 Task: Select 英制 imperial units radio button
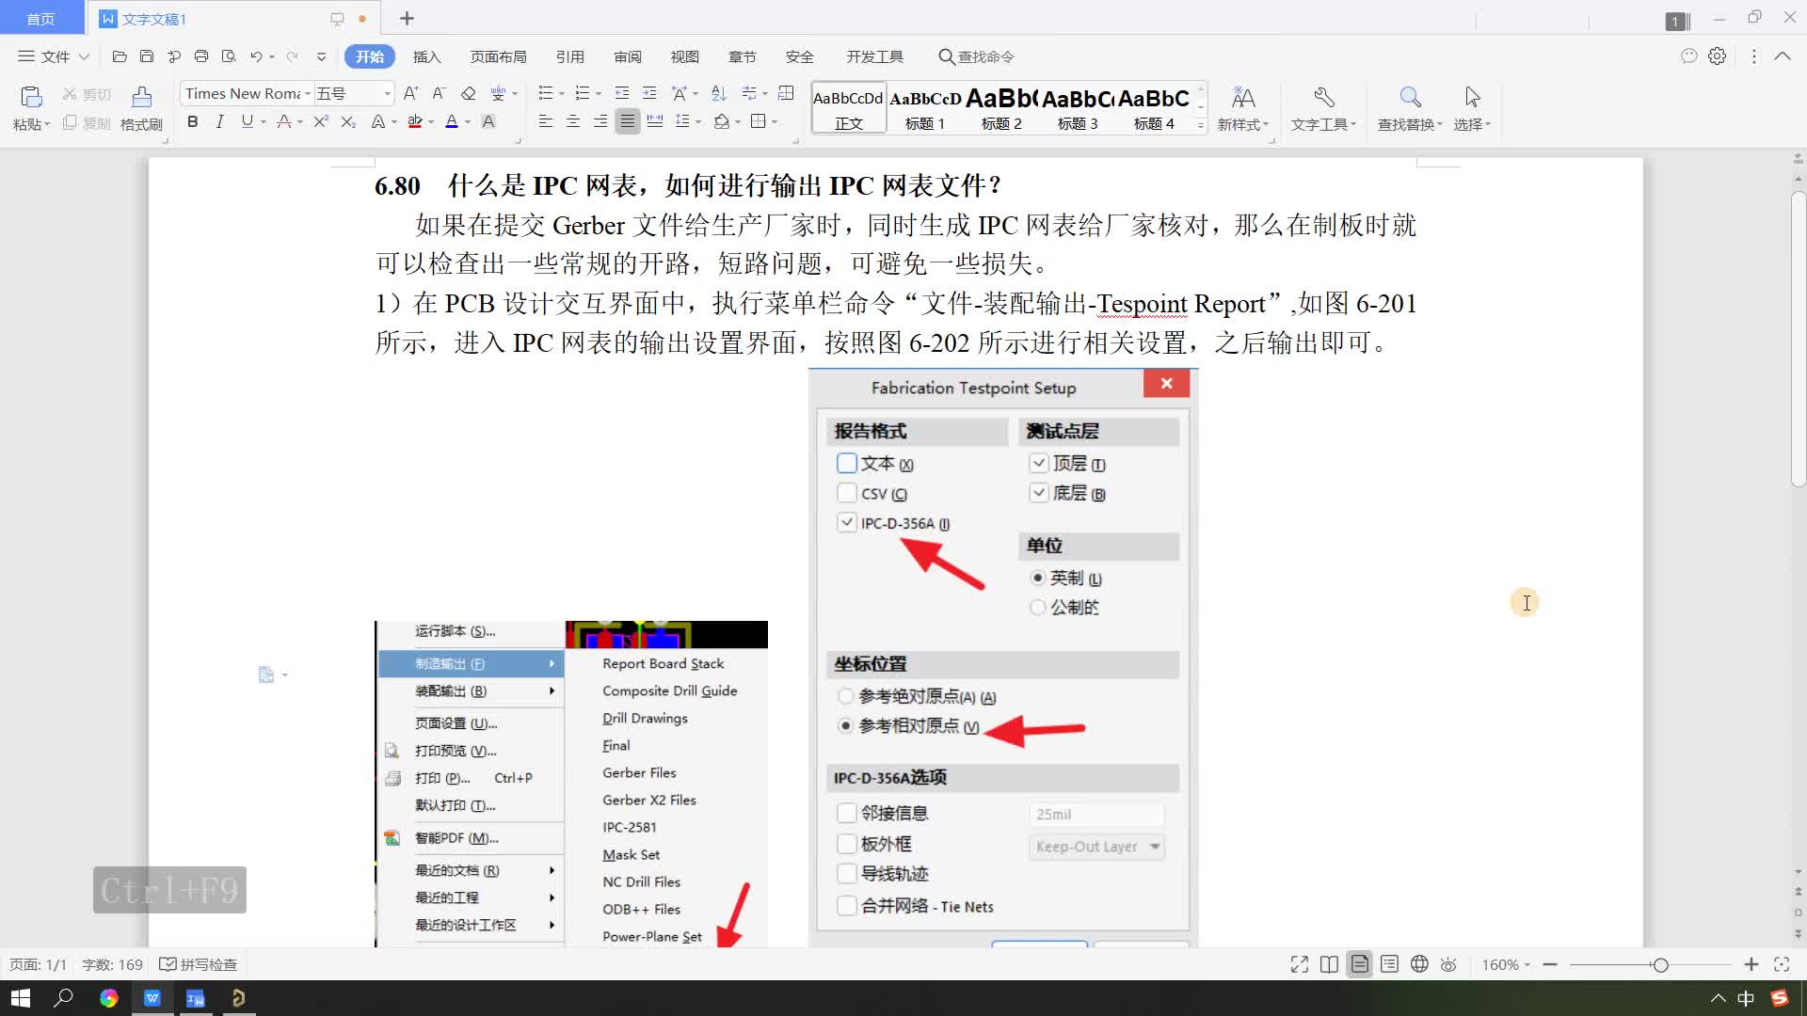1037,577
